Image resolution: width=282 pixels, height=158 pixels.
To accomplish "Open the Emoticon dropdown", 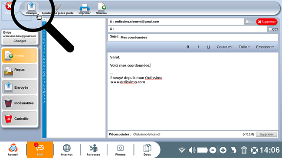I will click(x=265, y=47).
